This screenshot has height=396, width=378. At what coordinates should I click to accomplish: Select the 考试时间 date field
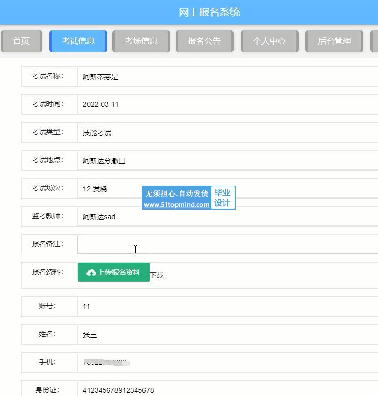click(x=227, y=104)
